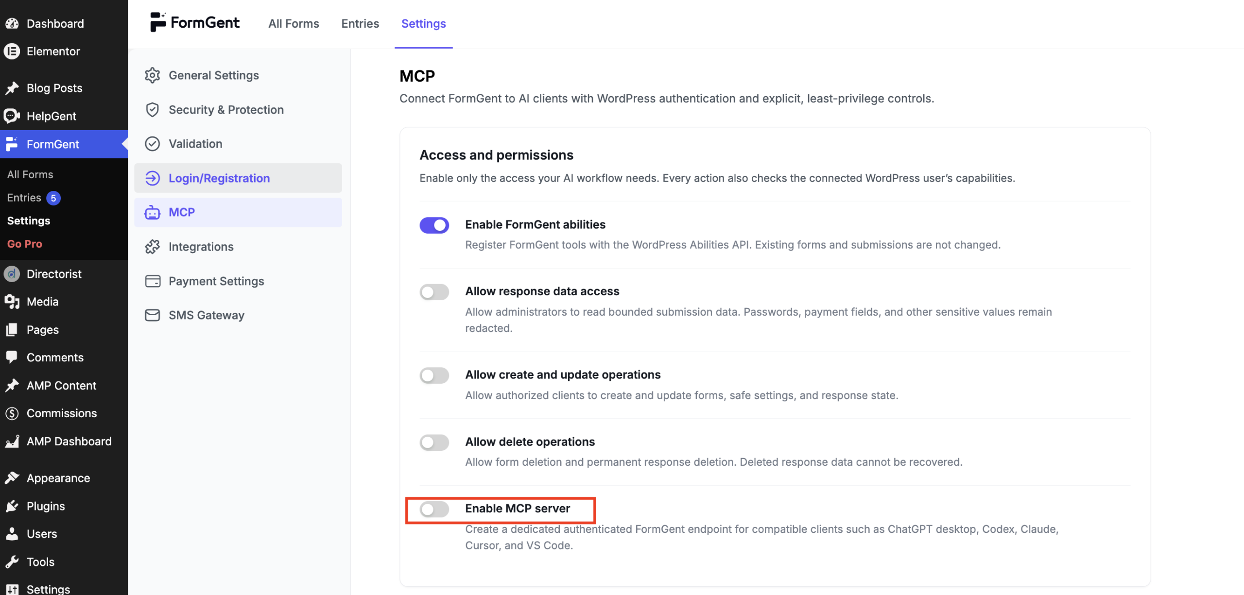Click the Elementor logo icon
Screen dimensions: 1244x595
pos(12,51)
